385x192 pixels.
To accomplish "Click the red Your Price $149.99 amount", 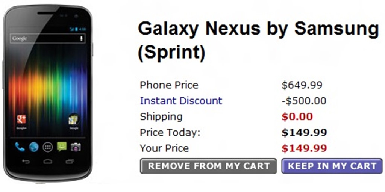I will point(304,148).
